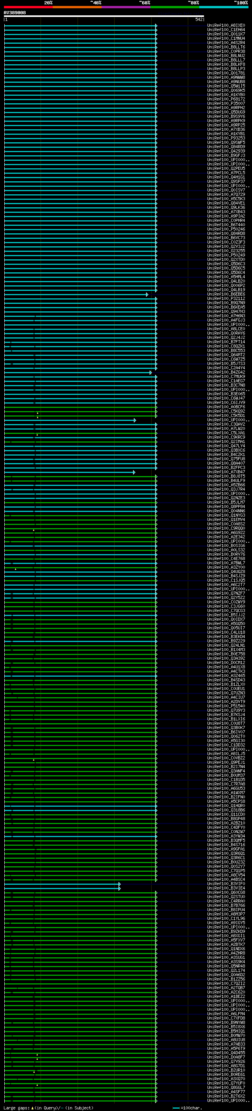252x1111 pixels.
Task: Select the UniRef100_Q7YUF0 label
Action: pyautogui.click(x=226, y=1083)
